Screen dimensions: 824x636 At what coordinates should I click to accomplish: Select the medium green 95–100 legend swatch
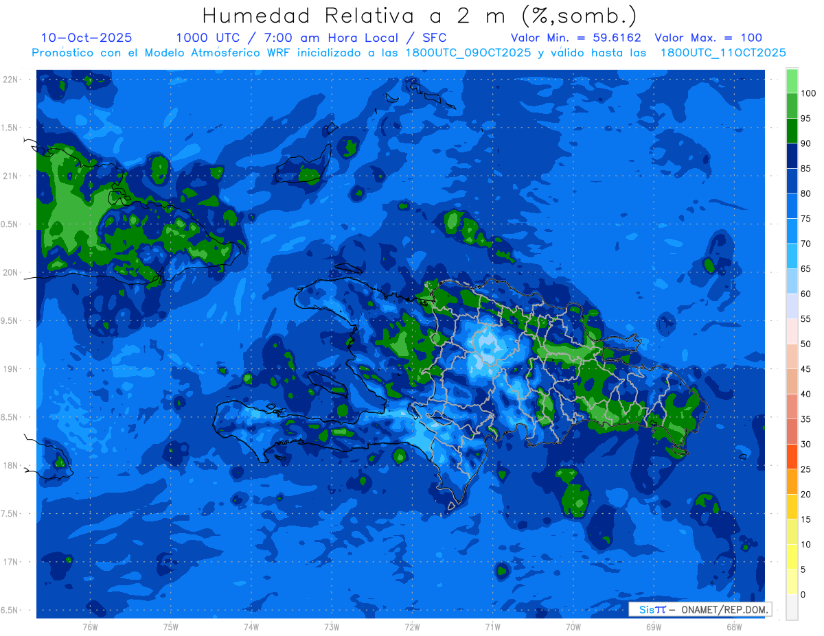pos(792,106)
